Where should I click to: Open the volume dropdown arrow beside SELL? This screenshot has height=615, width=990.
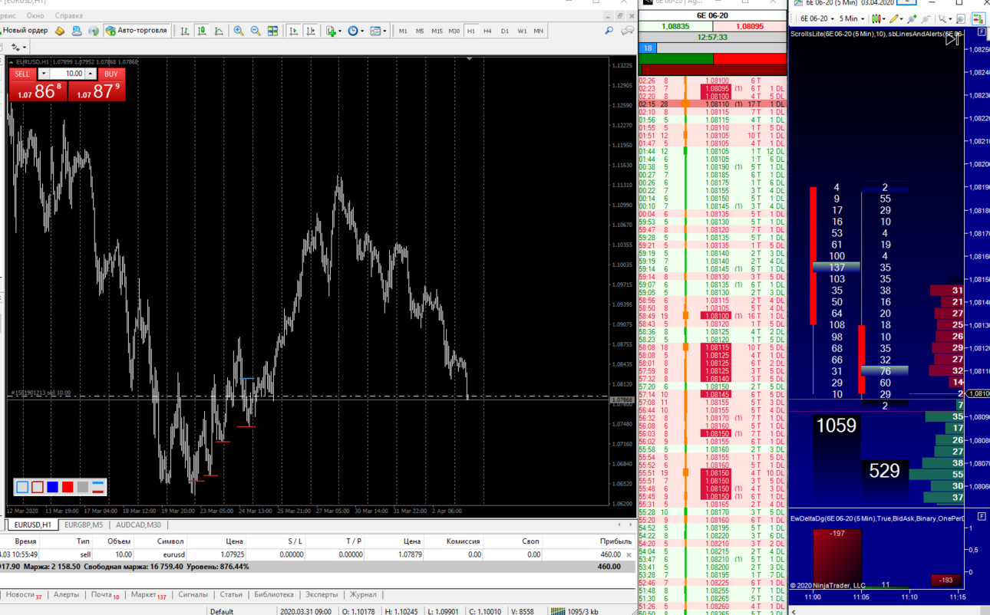(44, 74)
